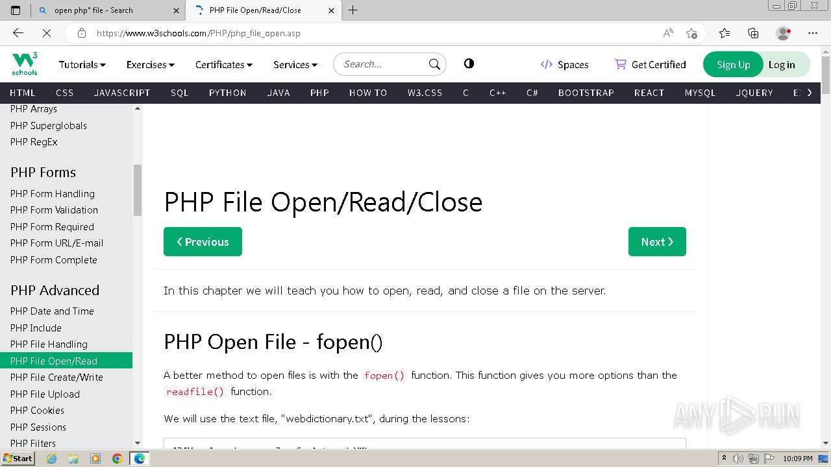Screen dimensions: 831x467
Task: Open PHP Cookies link
Action: [37, 410]
